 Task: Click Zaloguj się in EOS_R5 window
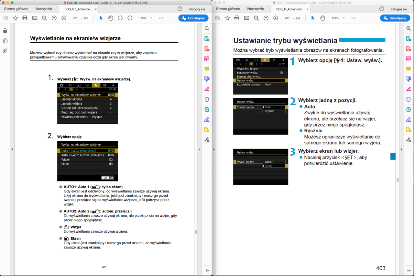point(197,9)
